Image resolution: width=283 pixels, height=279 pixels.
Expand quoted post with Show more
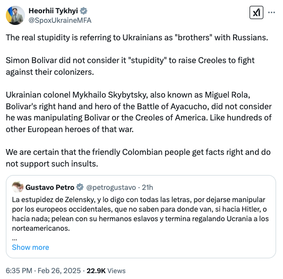point(30,247)
